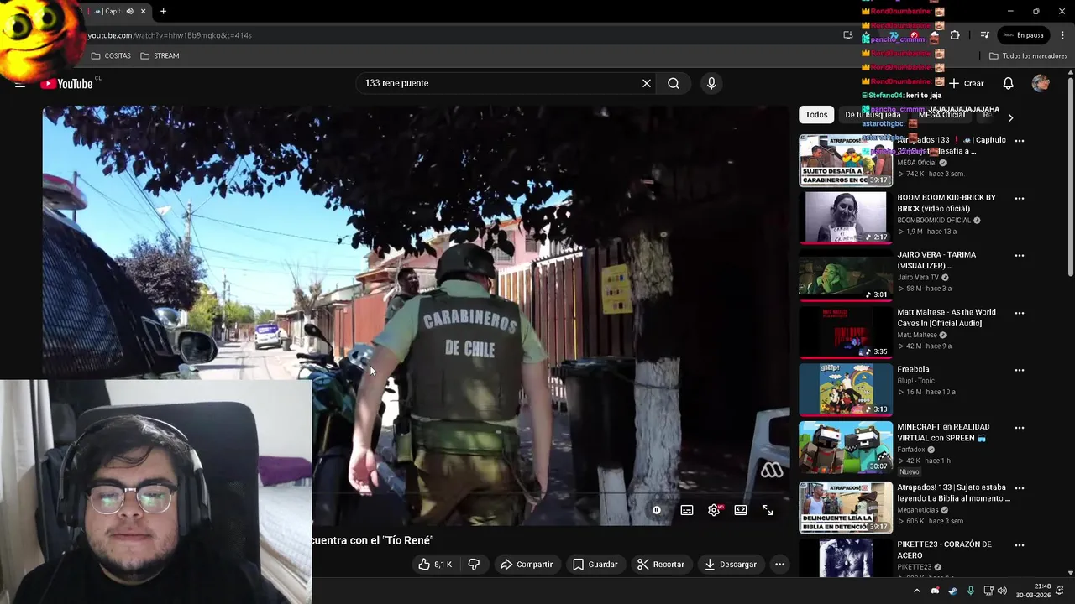The height and width of the screenshot is (604, 1075).
Task: Select the MEGA Oficial filter chip
Action: click(941, 115)
